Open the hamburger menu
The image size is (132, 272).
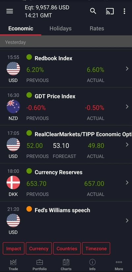coord(10,11)
